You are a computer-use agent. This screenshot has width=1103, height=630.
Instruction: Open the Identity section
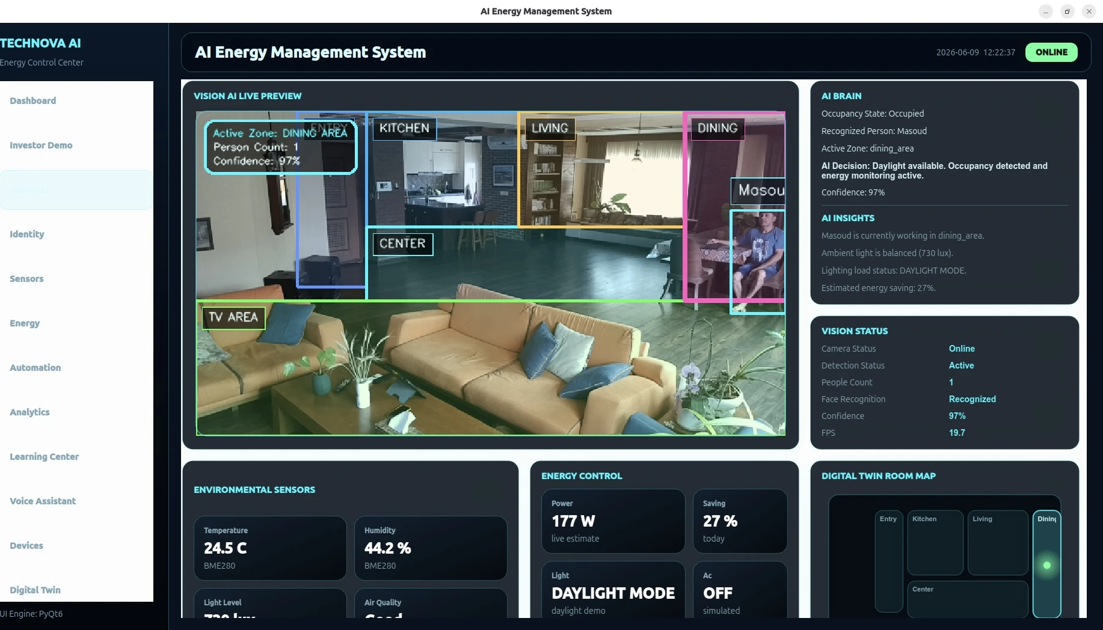[76, 234]
